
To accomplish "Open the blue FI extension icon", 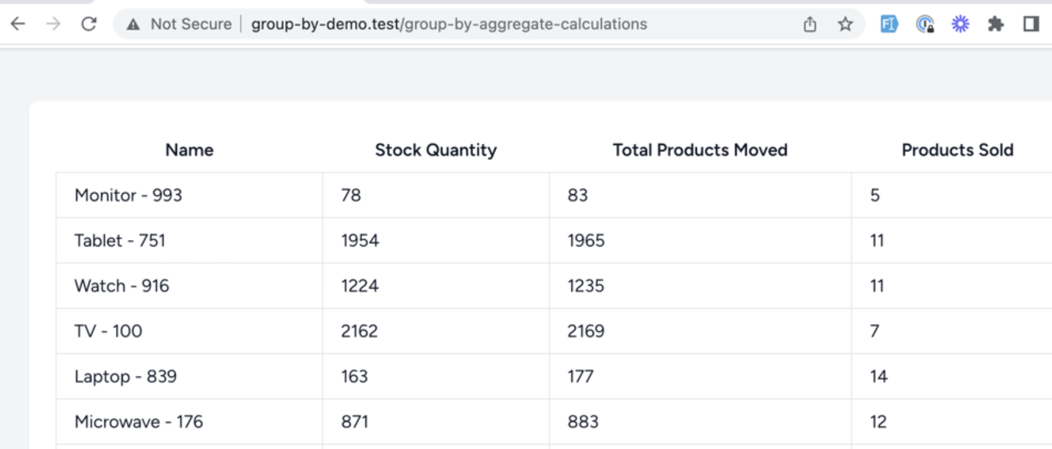I will (889, 25).
